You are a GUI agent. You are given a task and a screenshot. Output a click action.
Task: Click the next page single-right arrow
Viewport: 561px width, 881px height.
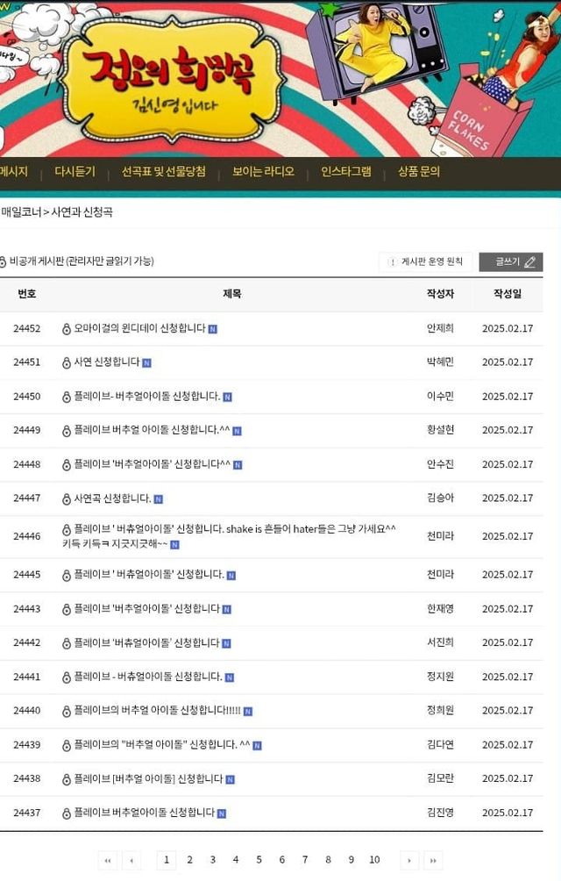point(408,860)
